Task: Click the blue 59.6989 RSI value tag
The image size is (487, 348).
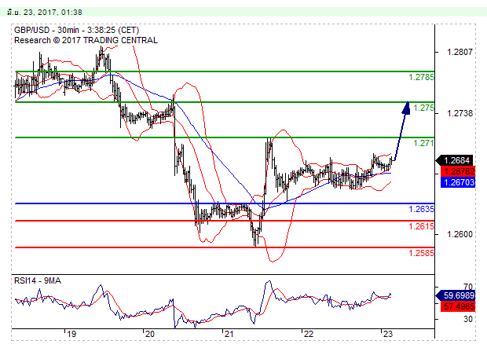Action: 456,295
